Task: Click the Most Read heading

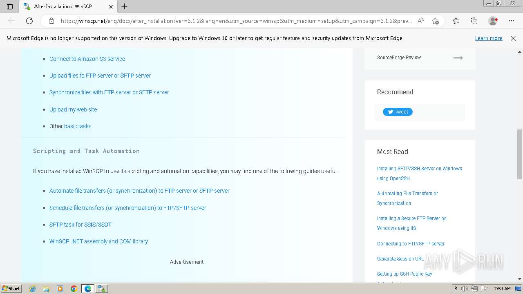Action: click(x=393, y=151)
